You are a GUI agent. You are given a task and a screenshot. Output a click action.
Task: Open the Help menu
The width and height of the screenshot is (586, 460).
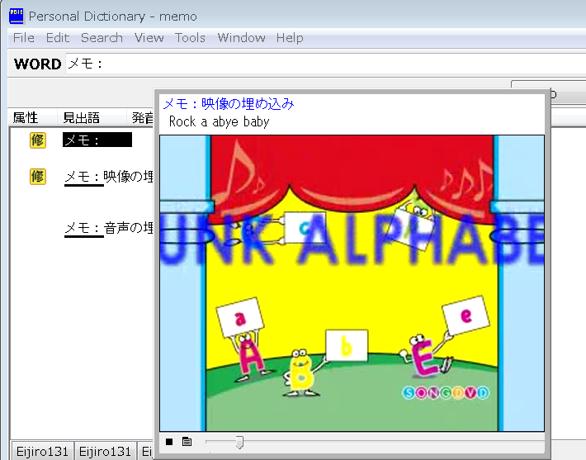290,38
